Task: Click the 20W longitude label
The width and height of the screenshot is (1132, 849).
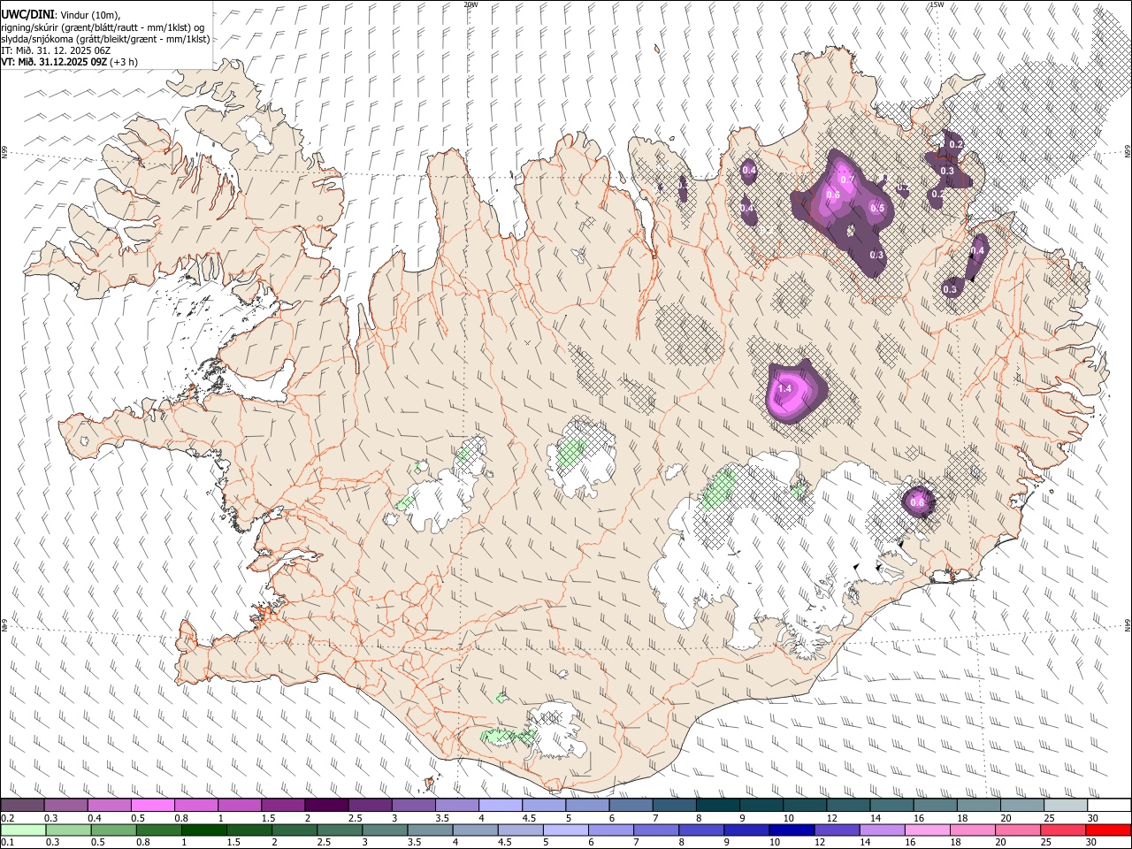Action: click(x=470, y=4)
